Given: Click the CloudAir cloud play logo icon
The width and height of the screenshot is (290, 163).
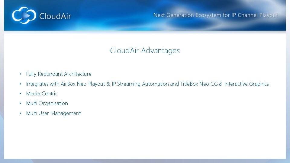Looking at the screenshot, I should (24, 15).
